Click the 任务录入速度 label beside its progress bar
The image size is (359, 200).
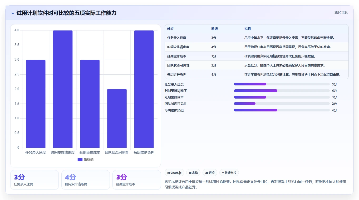174,84
